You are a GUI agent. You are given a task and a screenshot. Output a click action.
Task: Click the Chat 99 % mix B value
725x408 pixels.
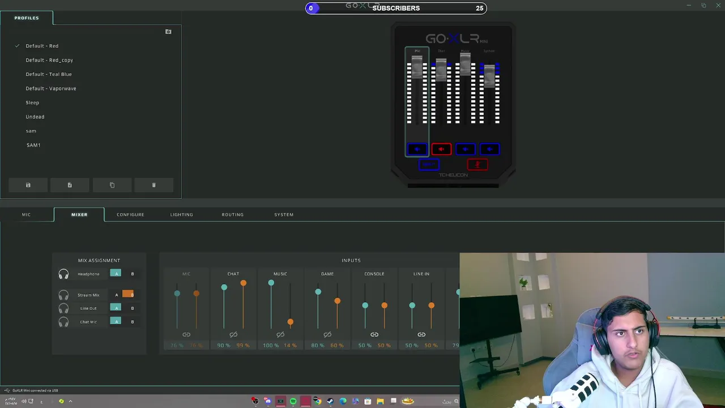[243, 346]
